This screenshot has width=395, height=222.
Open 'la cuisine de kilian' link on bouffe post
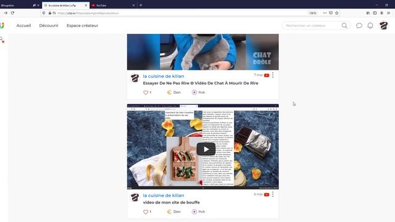click(163, 195)
